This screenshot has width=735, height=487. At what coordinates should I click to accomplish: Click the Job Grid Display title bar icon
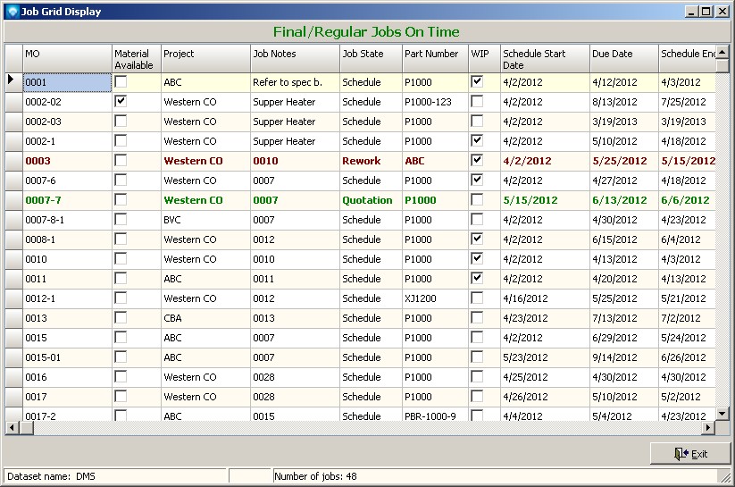[11, 12]
